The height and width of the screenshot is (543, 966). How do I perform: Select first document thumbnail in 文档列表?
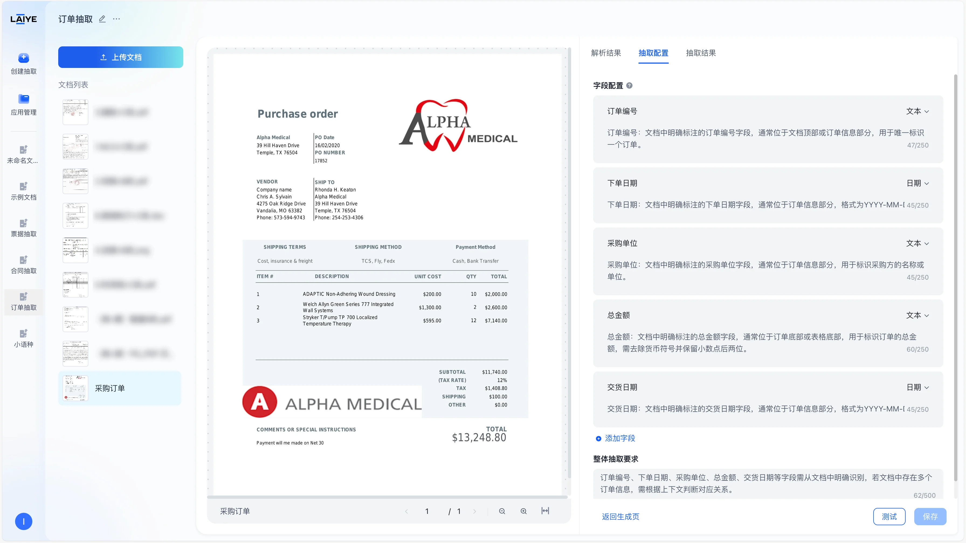(75, 112)
